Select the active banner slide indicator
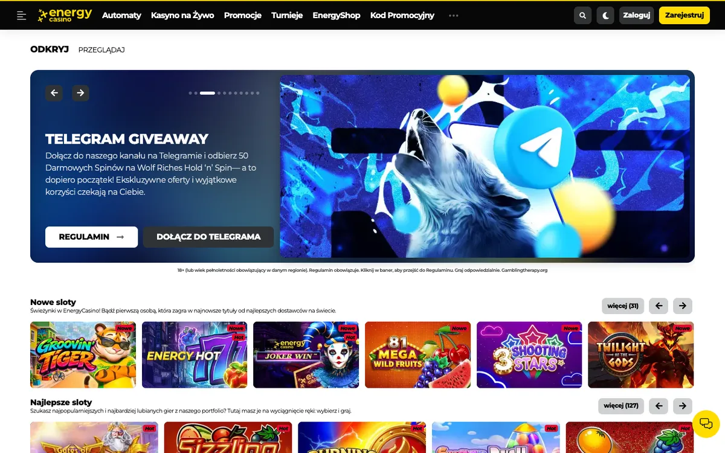Viewport: 725px width, 453px height. click(x=207, y=93)
